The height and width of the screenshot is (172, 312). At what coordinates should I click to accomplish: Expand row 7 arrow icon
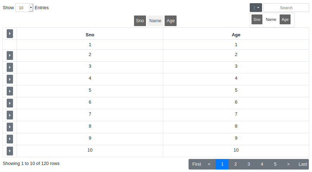pyautogui.click(x=9, y=115)
